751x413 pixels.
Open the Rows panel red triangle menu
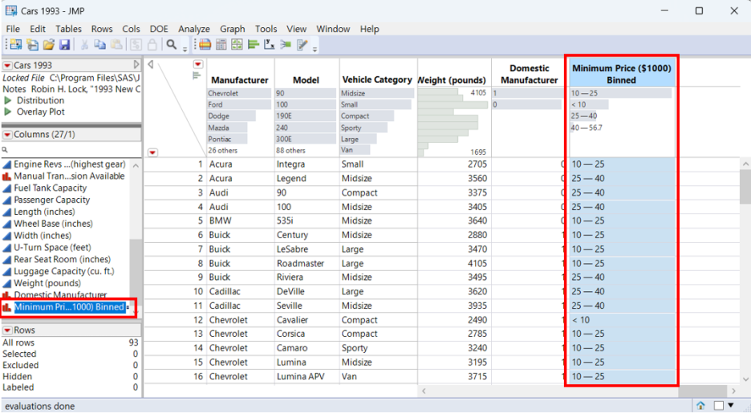(7, 330)
